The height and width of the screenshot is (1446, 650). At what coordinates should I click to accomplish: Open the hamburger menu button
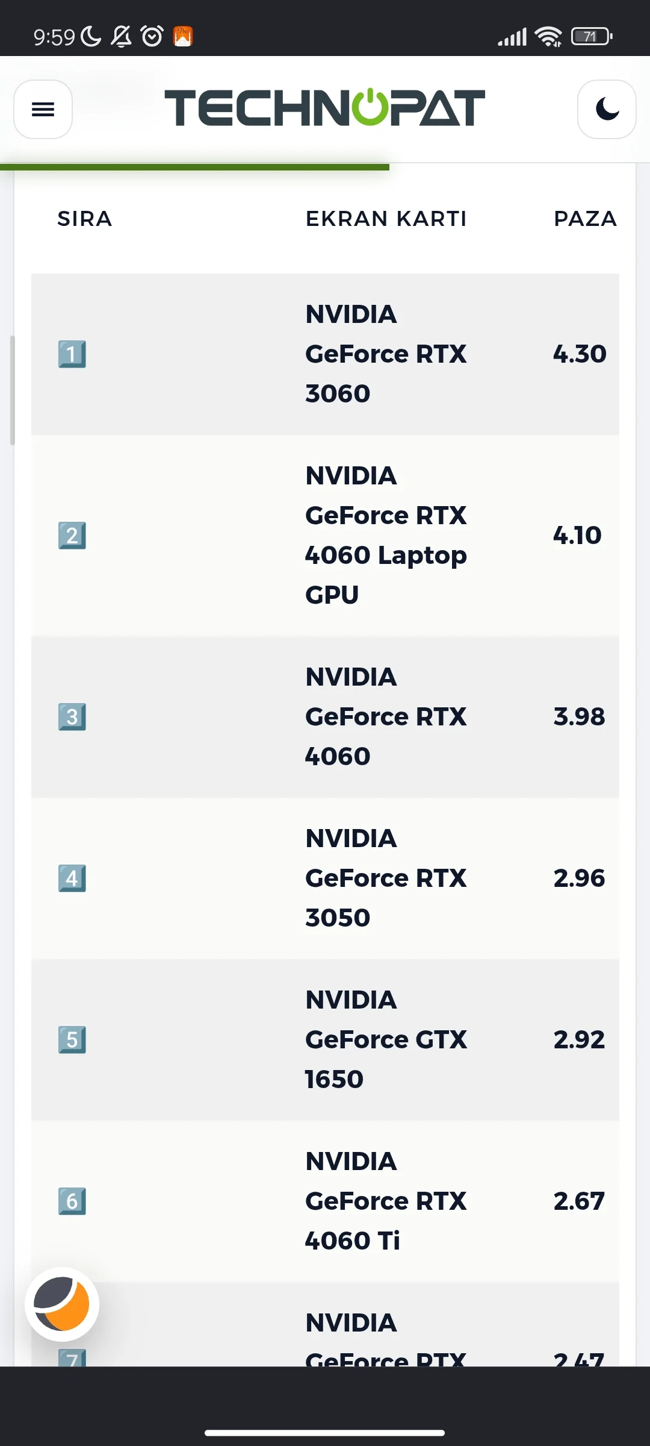pos(43,109)
